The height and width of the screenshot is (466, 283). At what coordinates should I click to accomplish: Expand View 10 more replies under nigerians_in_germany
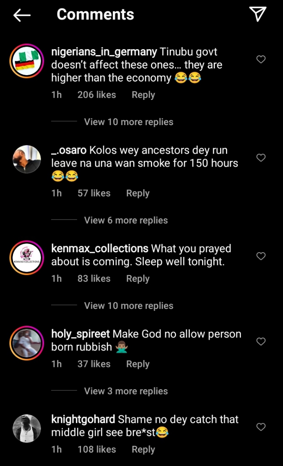click(x=128, y=122)
